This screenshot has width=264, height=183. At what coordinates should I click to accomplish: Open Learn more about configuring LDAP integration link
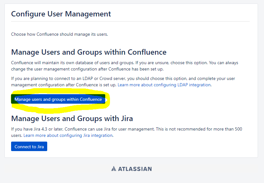point(164,85)
